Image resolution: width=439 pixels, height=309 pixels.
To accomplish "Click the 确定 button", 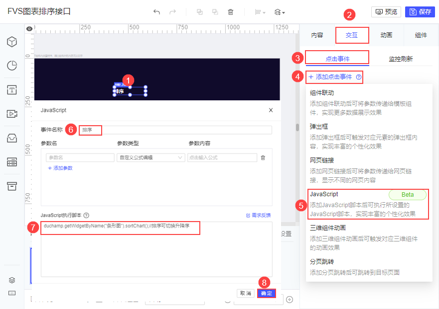I will pyautogui.click(x=267, y=293).
